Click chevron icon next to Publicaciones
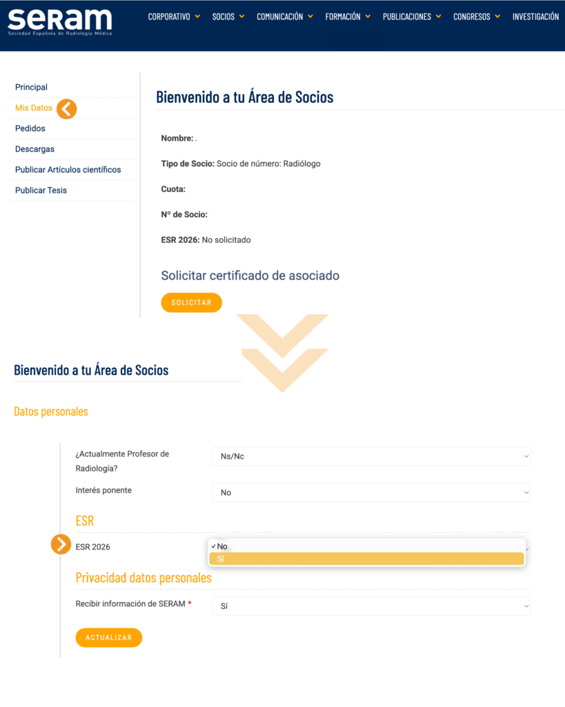 coord(438,17)
